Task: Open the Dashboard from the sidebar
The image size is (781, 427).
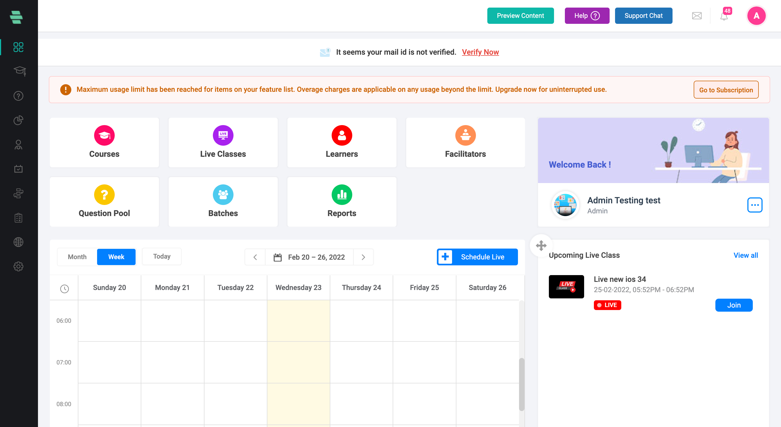Action: point(18,47)
